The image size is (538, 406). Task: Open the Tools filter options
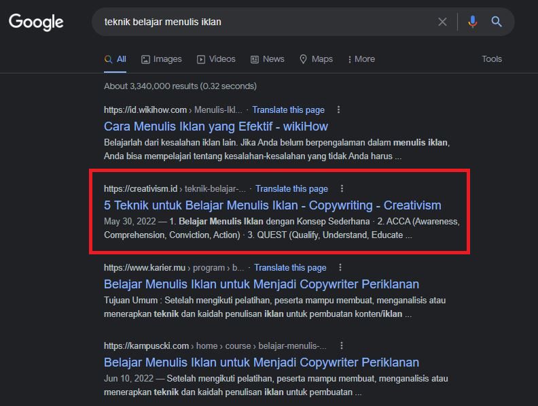coord(492,59)
